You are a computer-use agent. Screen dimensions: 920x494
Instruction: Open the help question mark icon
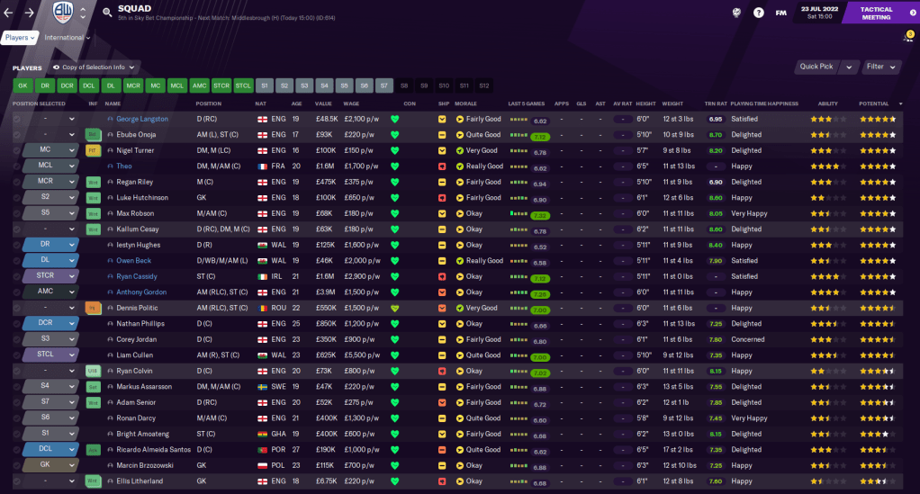(759, 13)
